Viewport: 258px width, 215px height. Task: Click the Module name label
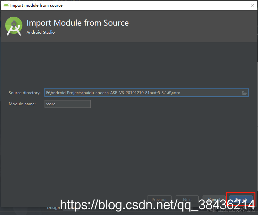(22, 104)
